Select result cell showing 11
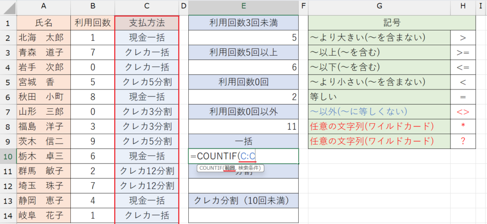The width and height of the screenshot is (487, 224). click(243, 127)
